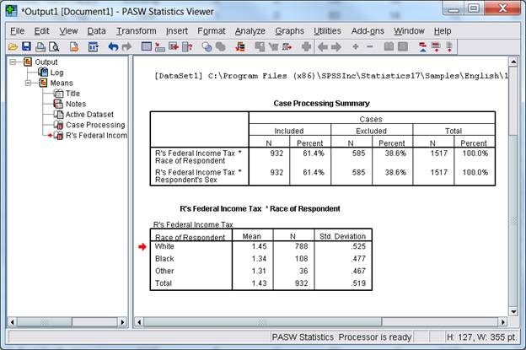Open the Variables info icon
Image resolution: width=526 pixels, height=350 pixels.
(187, 47)
